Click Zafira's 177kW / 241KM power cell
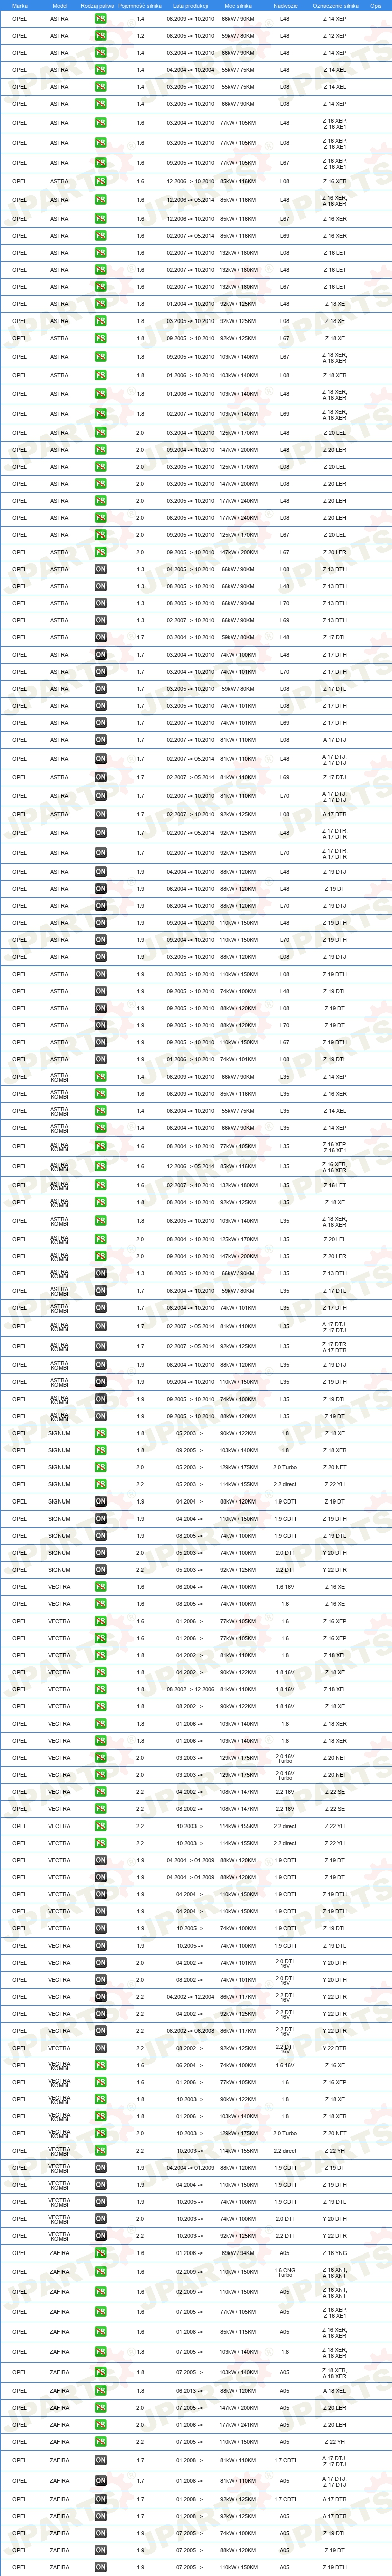Viewport: 392px width, 2576px height. coord(239,2424)
